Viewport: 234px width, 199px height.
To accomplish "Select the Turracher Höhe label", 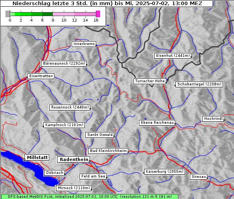I will (150, 81).
